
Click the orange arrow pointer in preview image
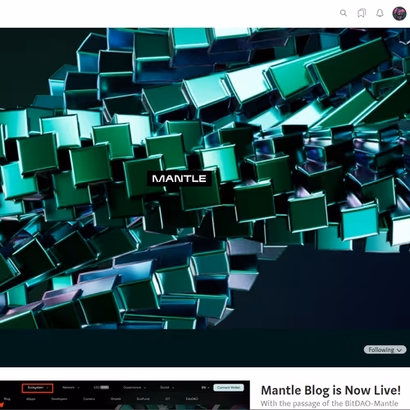pos(2,405)
